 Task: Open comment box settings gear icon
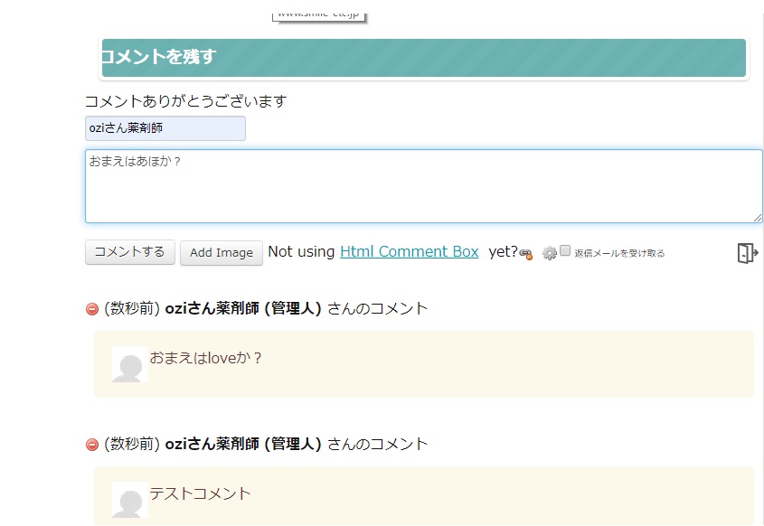coord(549,254)
